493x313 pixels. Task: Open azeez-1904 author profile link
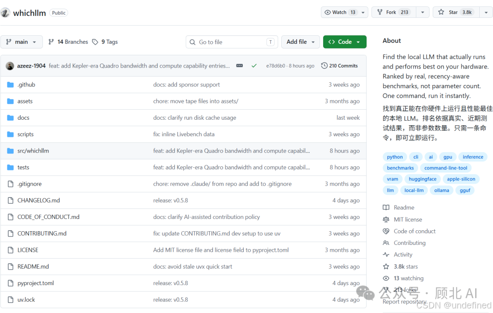coord(31,66)
